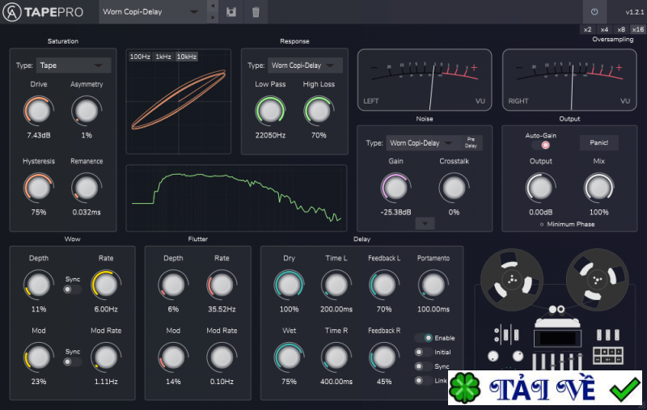
Task: Enable Wow depth Sync toggle
Action: 72,290
